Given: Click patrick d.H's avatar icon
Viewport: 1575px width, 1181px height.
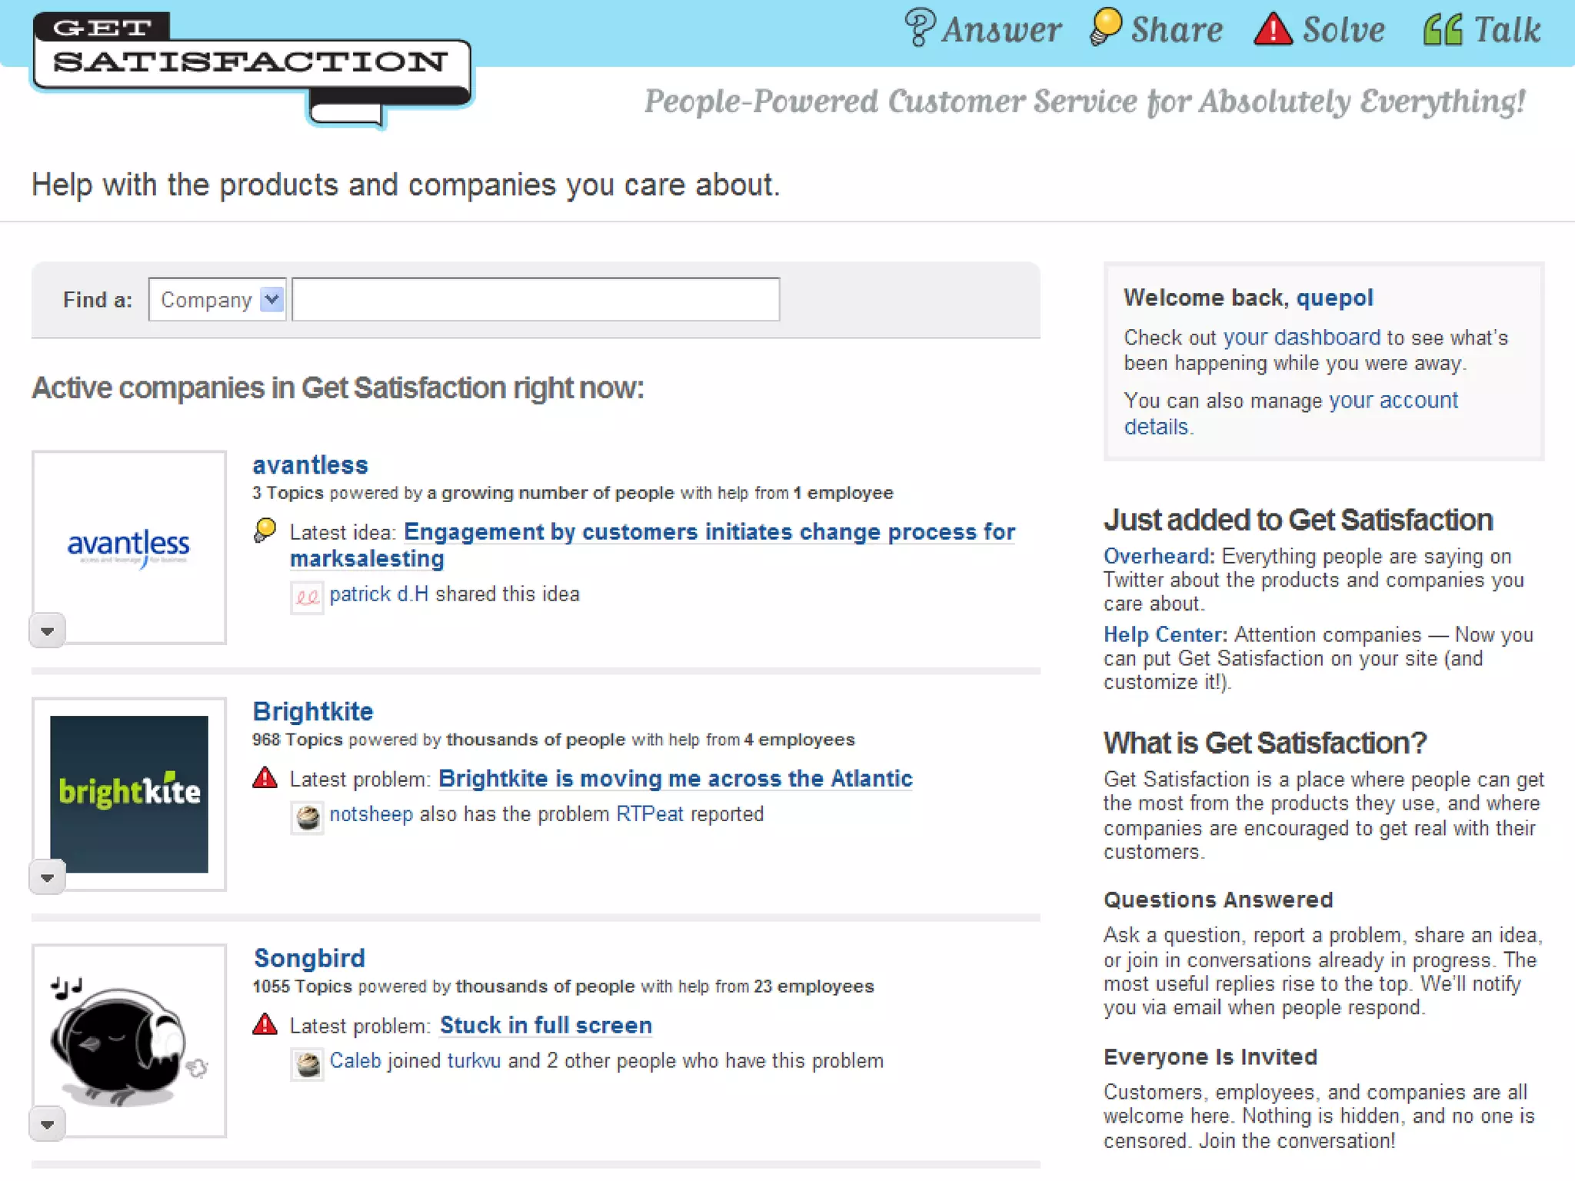Looking at the screenshot, I should click(307, 597).
